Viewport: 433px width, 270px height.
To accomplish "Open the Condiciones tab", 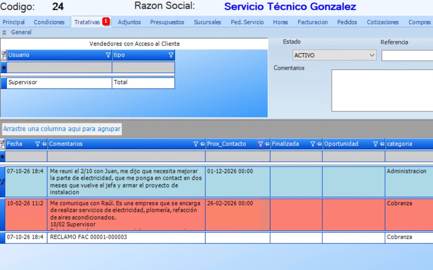I will pos(49,22).
